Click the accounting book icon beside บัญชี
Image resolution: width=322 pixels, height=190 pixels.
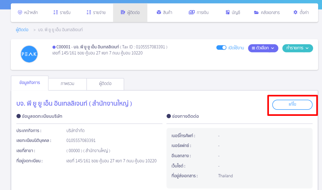tap(228, 12)
